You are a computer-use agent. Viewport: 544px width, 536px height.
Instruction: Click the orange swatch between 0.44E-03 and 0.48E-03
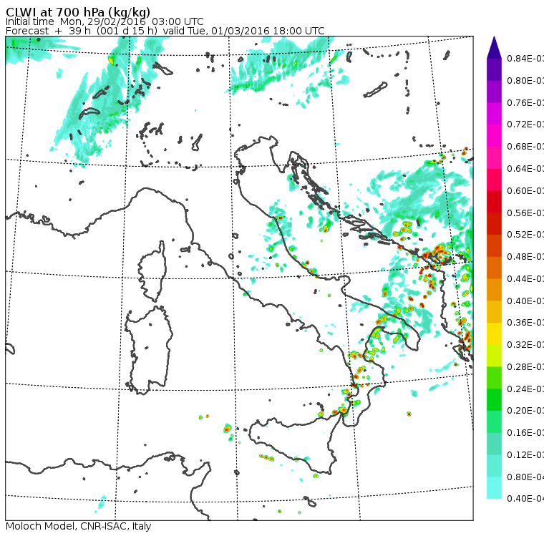tap(494, 268)
